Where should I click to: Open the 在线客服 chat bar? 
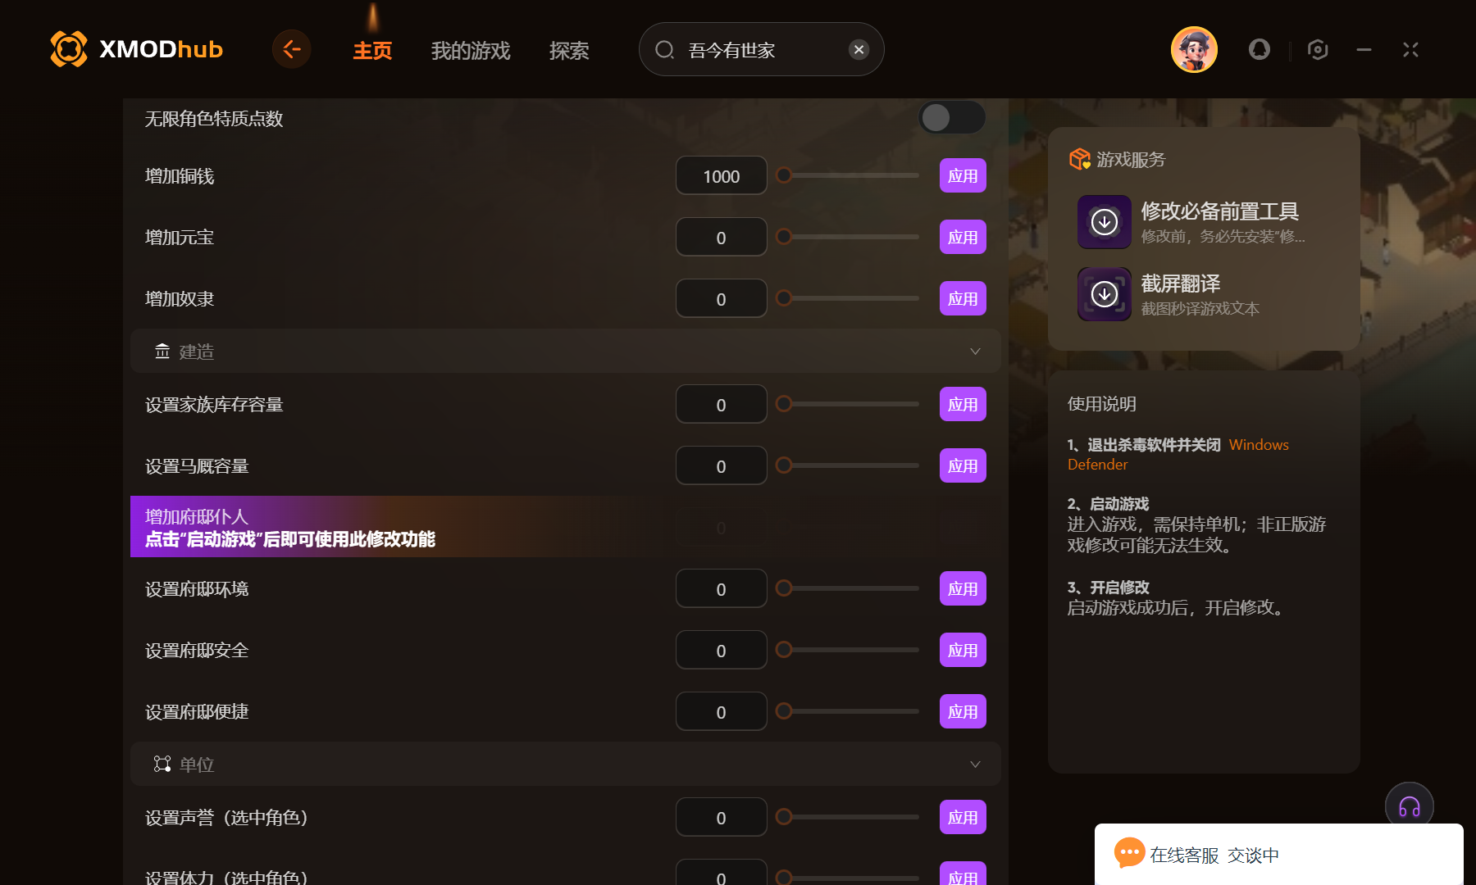[1279, 855]
